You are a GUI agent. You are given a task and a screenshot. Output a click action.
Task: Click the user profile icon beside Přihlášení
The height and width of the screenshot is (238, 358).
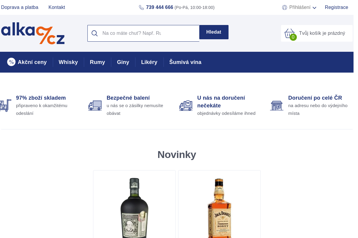pos(285,7)
